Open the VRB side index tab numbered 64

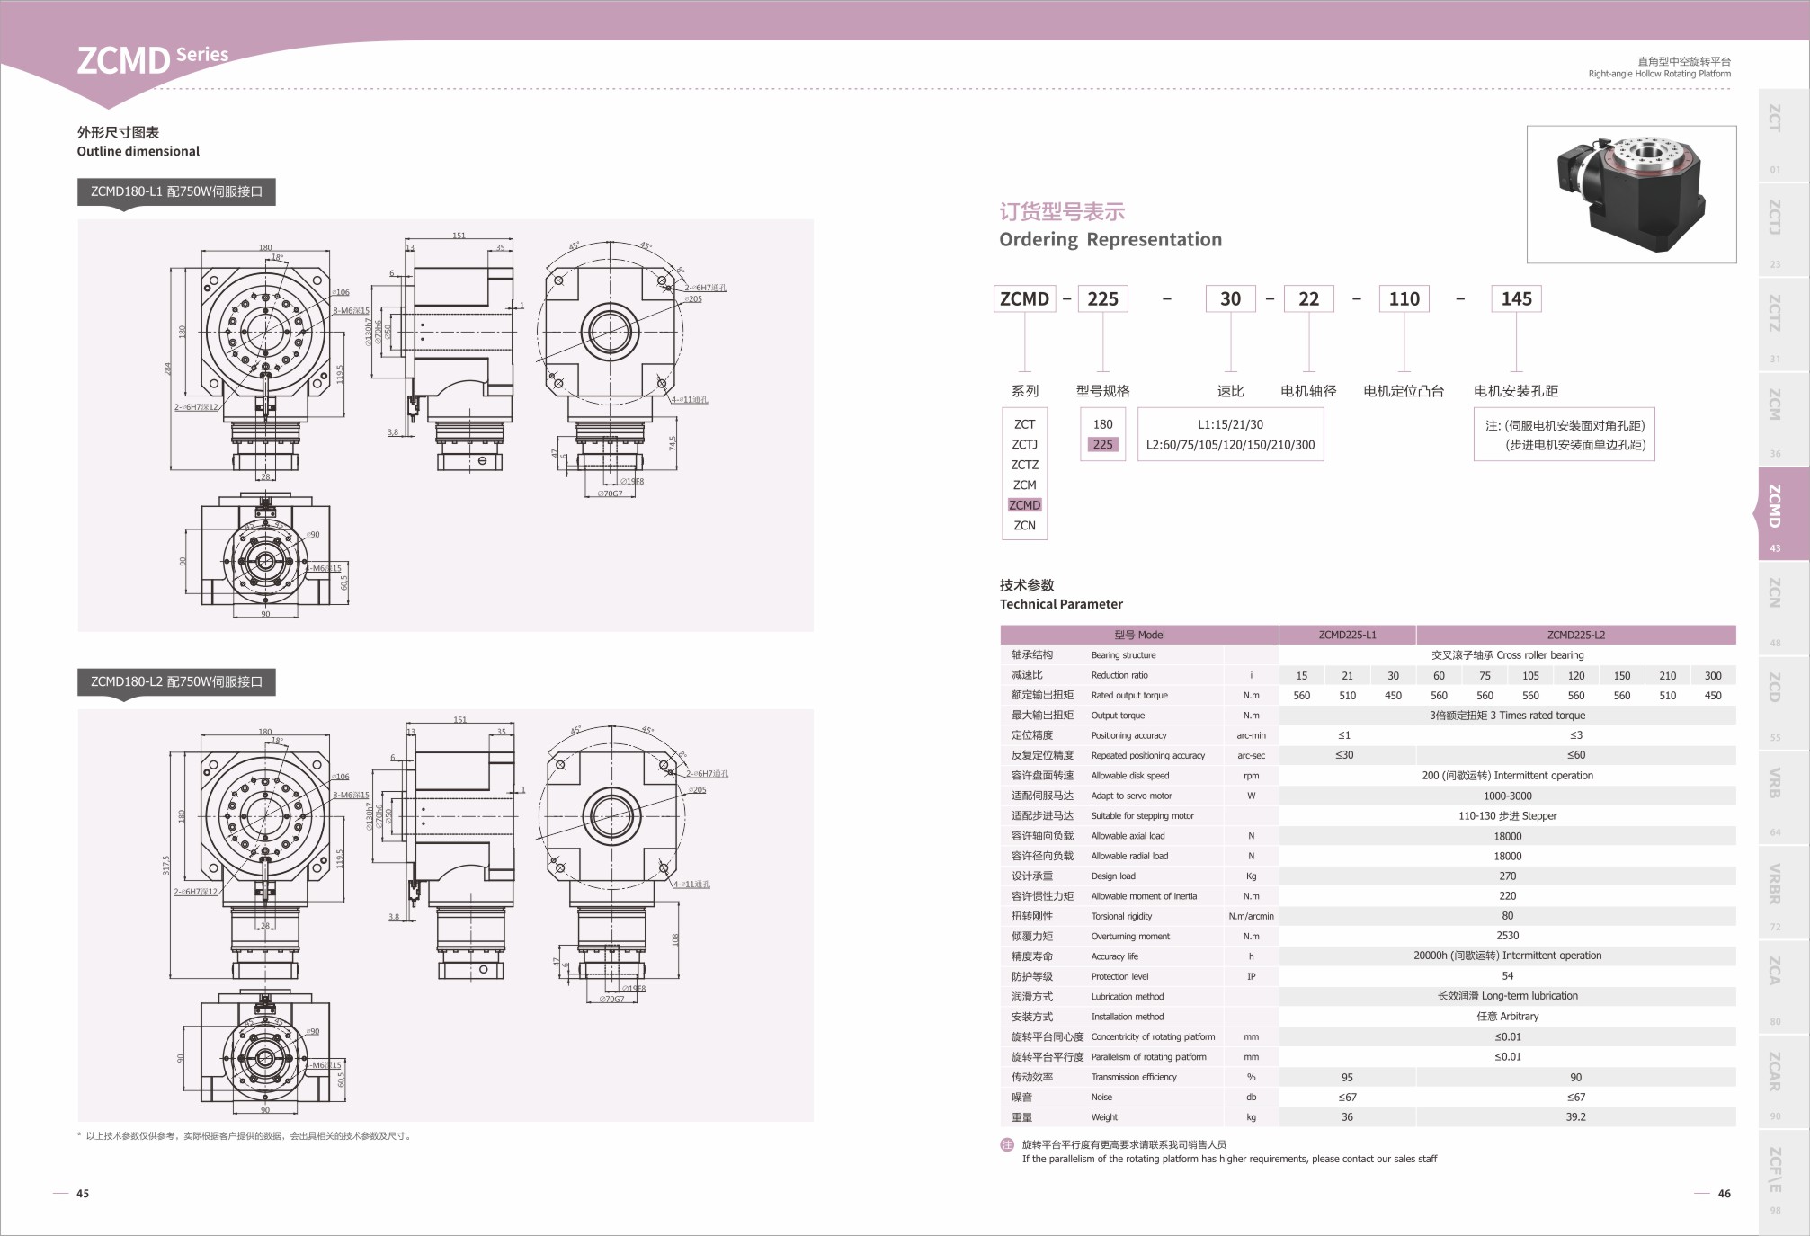1783,797
